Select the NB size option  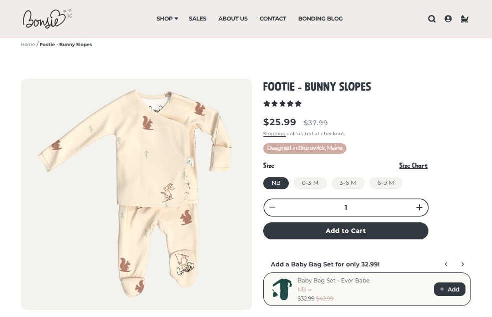tap(276, 183)
